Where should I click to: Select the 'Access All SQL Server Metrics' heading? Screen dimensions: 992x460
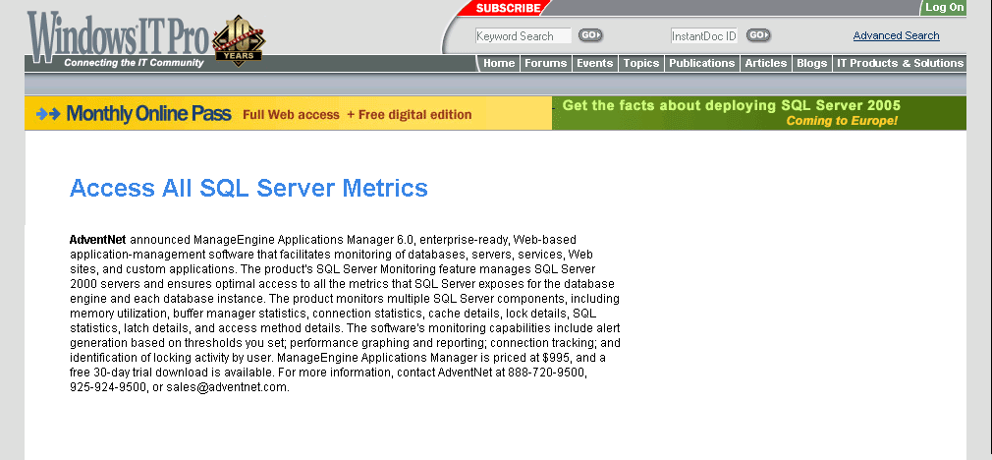click(x=248, y=188)
